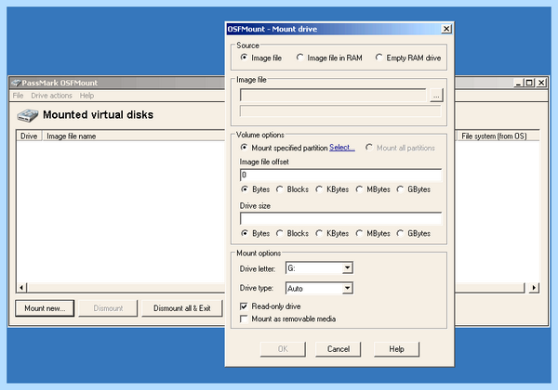558x390 pixels.
Task: Click the OSFMount title bar app icon
Action: [16, 83]
